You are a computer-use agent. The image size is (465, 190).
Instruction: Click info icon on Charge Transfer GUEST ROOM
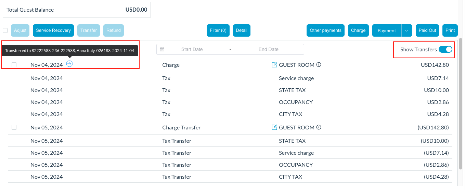tap(319, 127)
